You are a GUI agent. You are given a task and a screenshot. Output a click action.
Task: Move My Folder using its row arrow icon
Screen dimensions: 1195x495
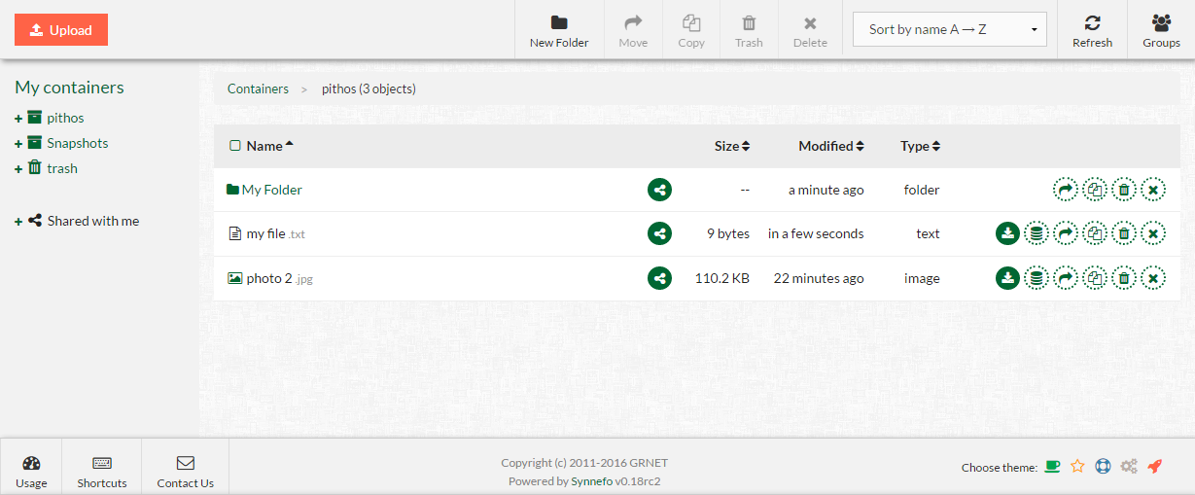1066,190
